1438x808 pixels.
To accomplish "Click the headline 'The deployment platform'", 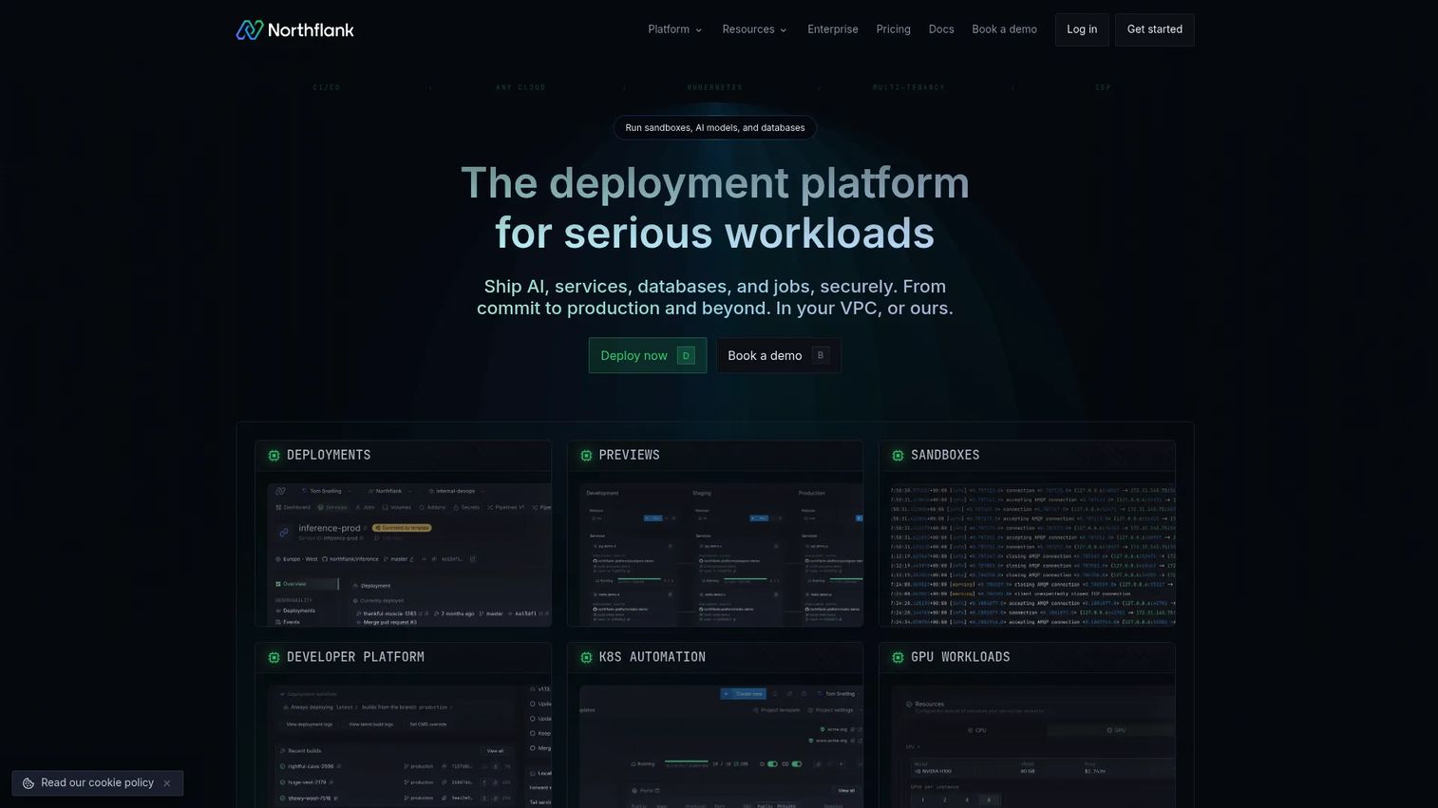I will (x=715, y=183).
